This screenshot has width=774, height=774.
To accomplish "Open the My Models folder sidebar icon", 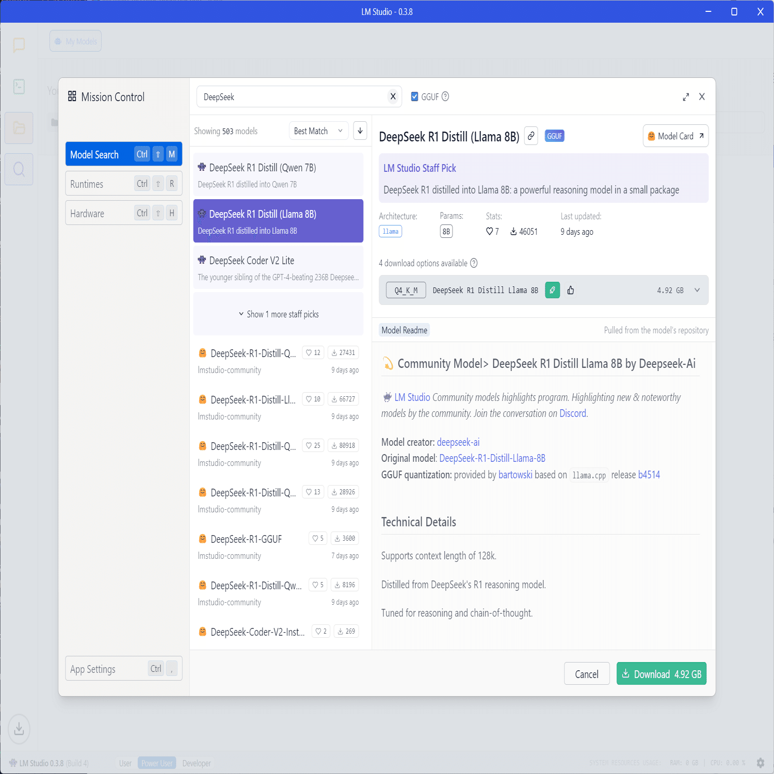I will pos(19,128).
